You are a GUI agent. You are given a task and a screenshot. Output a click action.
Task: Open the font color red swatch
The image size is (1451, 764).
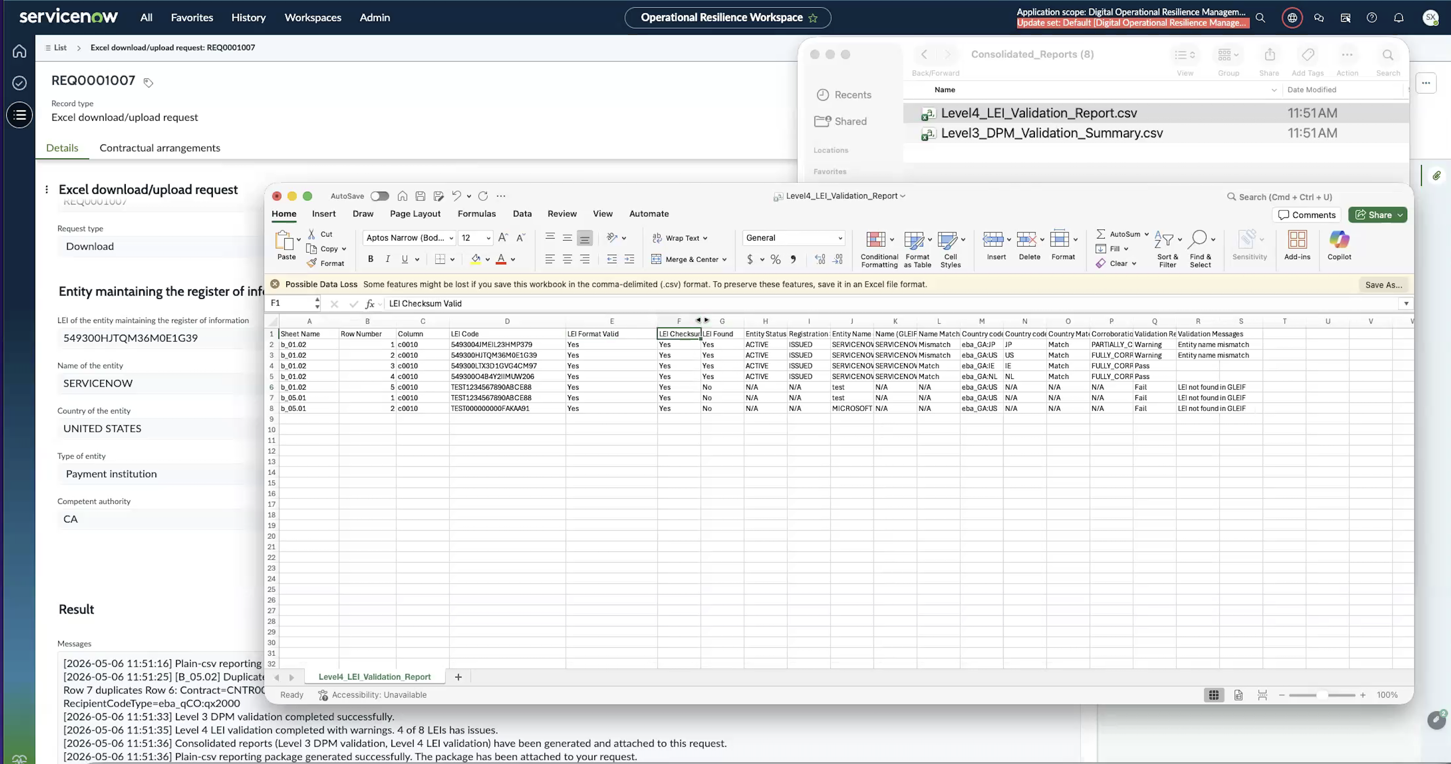(501, 259)
